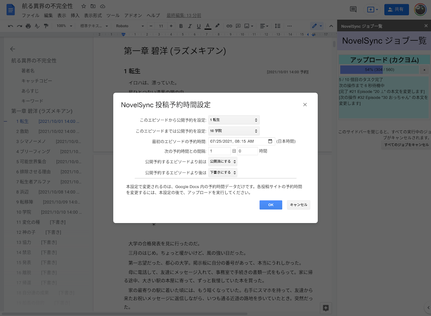Click the spell check icon

point(37,26)
